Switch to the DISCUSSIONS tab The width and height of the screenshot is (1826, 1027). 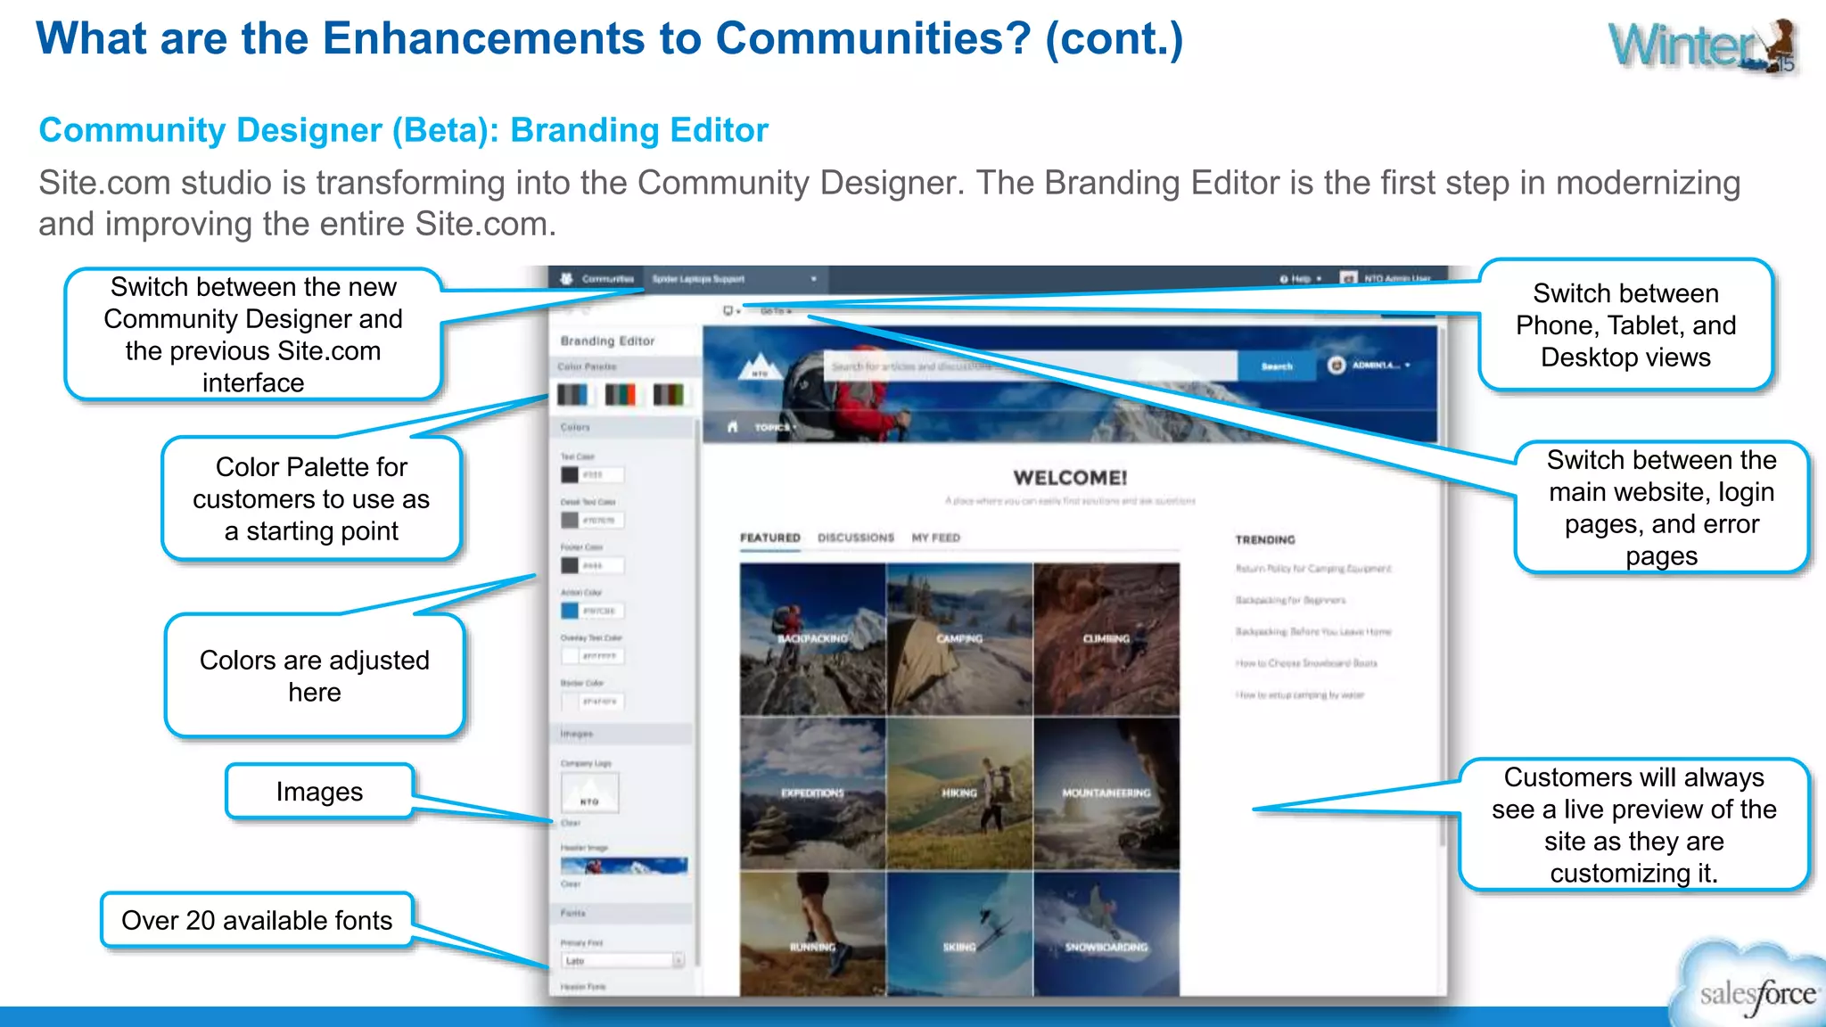click(x=856, y=538)
